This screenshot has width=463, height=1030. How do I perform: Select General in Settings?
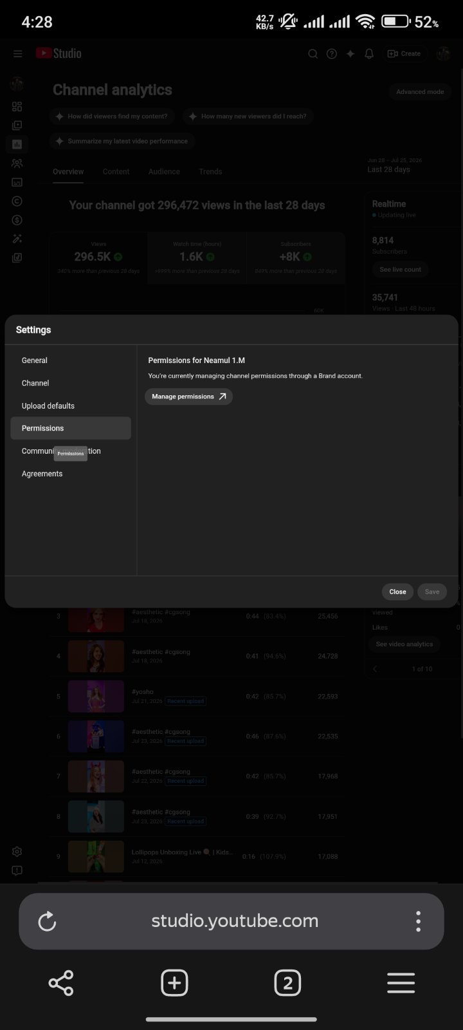tap(71, 360)
